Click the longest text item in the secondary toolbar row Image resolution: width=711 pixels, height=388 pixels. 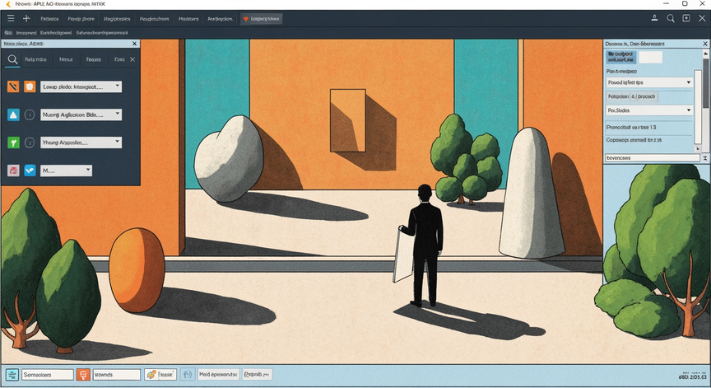tap(102, 33)
